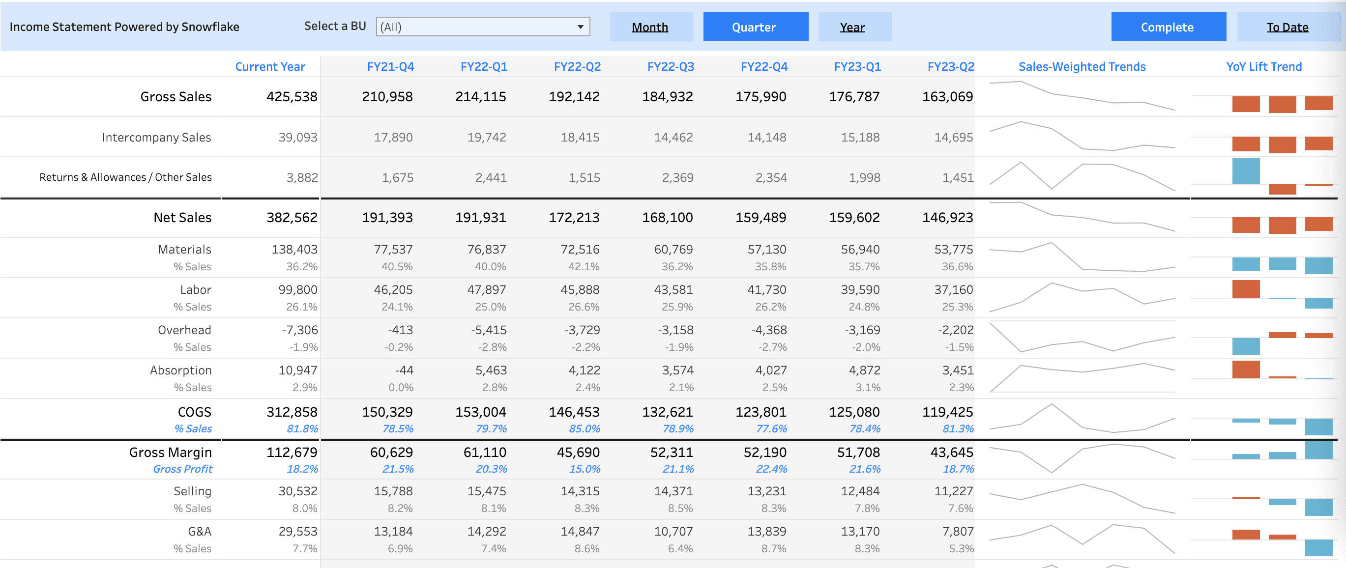The height and width of the screenshot is (568, 1346).
Task: Click the Overhead sparkline trend line
Action: click(1082, 342)
